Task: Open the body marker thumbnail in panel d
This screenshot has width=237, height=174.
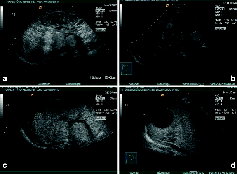Action: 131,158
